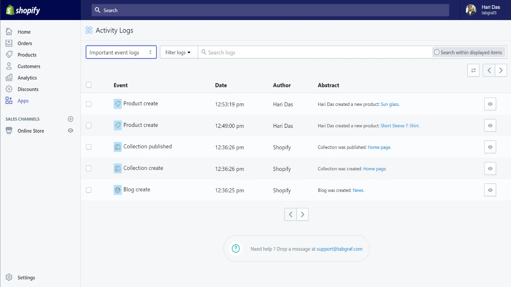
Task: Open the Short Sleeve T-Shirt link
Action: pos(400,126)
